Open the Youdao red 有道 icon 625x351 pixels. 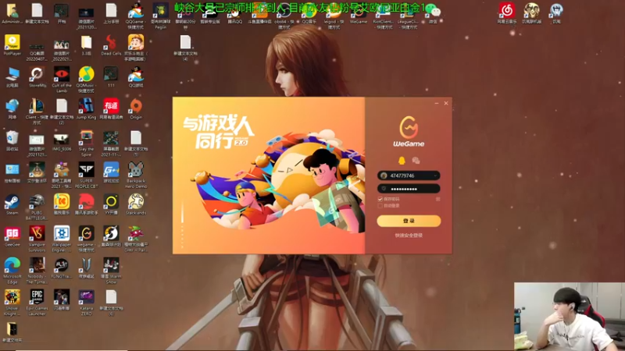point(111,109)
